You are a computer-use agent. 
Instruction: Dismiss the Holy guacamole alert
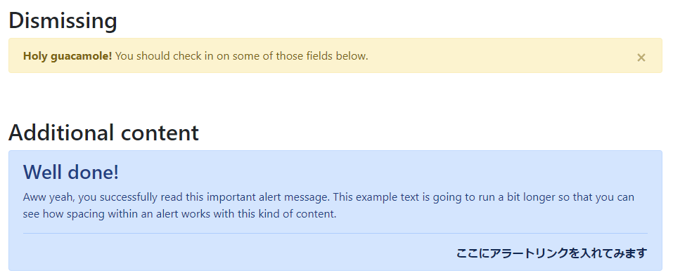coord(641,58)
